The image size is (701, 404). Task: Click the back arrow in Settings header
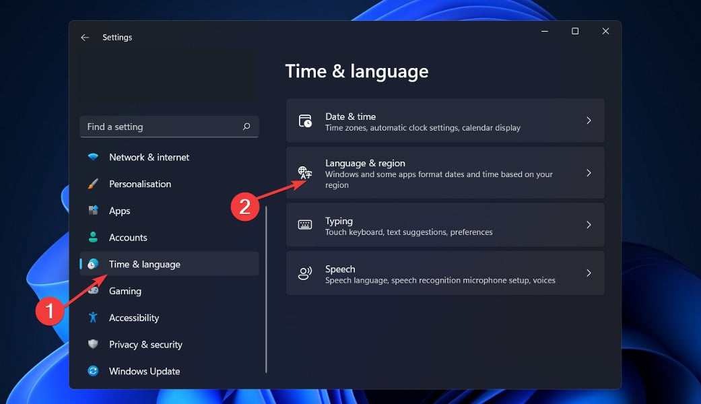[x=85, y=38]
